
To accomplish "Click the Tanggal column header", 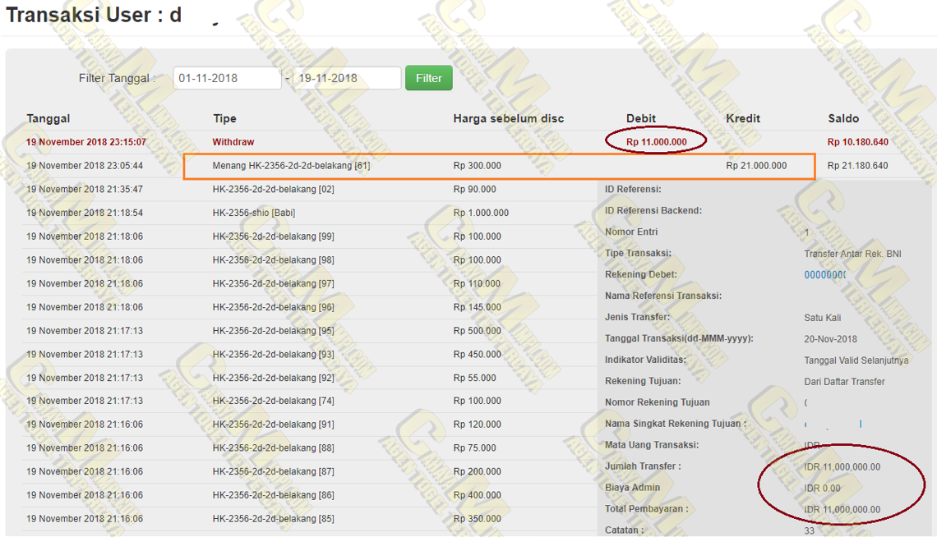I will point(48,118).
